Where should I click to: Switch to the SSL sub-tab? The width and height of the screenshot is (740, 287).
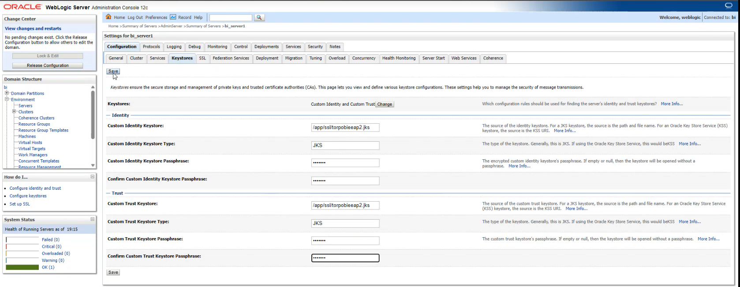pyautogui.click(x=202, y=58)
